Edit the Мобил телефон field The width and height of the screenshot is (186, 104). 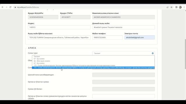point(108,37)
